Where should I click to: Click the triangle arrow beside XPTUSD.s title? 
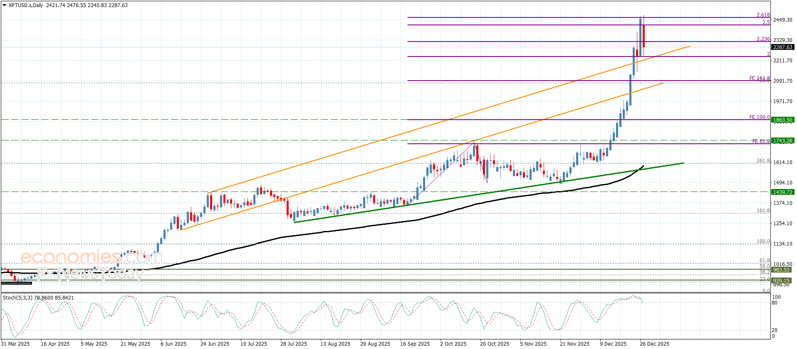[5, 5]
